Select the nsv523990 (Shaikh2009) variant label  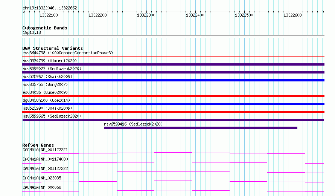(47, 108)
